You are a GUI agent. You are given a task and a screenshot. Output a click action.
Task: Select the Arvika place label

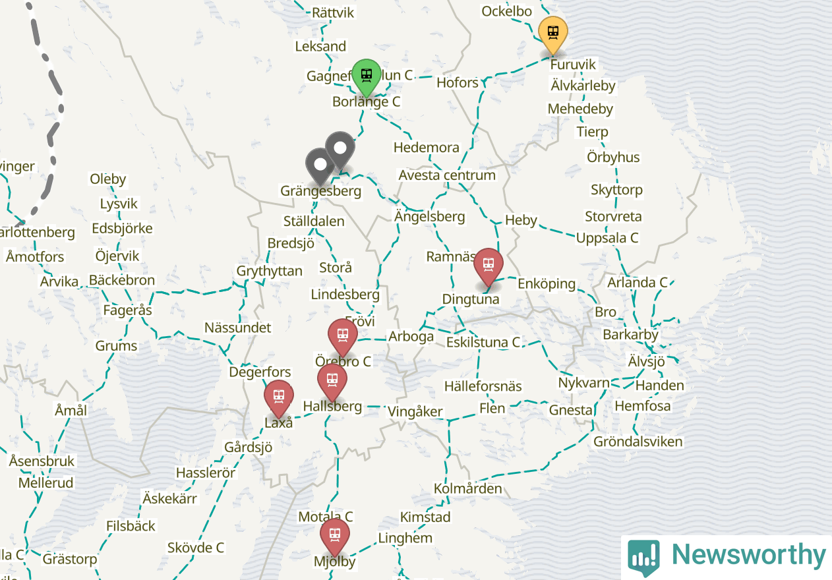click(x=59, y=281)
